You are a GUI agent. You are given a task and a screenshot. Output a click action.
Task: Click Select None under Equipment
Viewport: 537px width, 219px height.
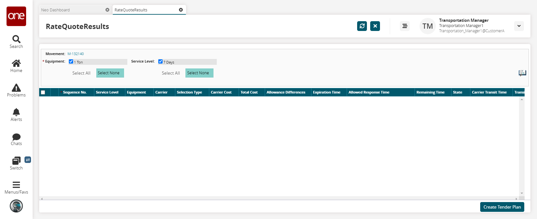pos(110,73)
